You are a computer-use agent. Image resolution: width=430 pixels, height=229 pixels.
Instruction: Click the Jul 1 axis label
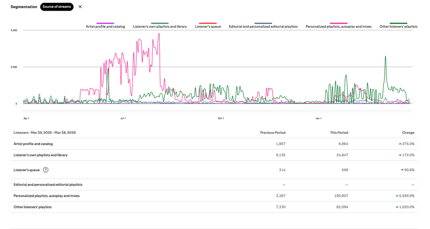(123, 118)
